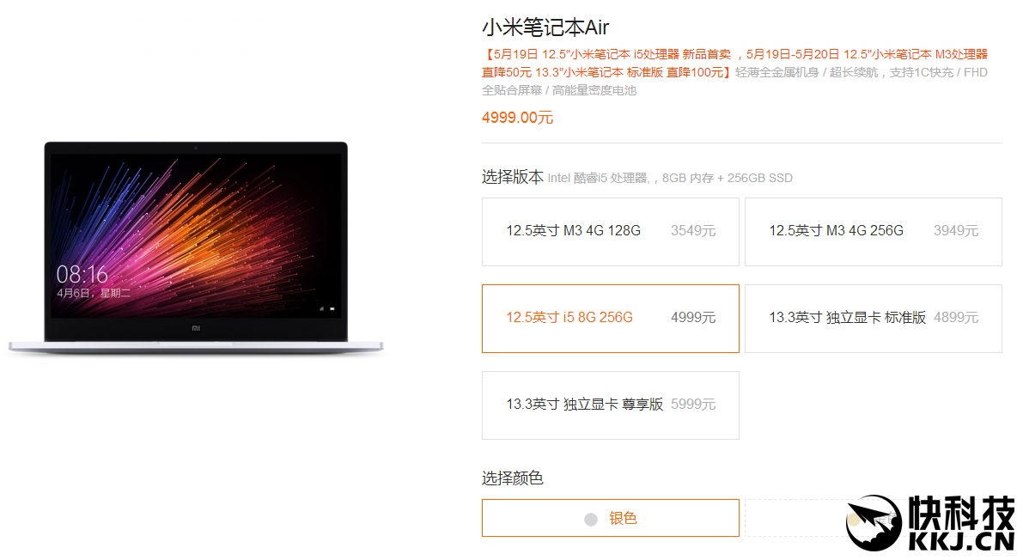This screenshot has width=1023, height=560.
Task: Click the 小米笔记本Air product title
Action: (545, 27)
